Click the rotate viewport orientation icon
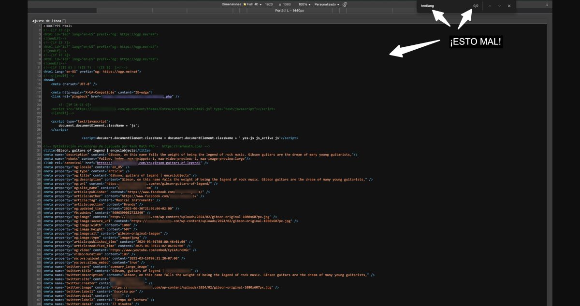The image size is (580, 306). tap(345, 4)
